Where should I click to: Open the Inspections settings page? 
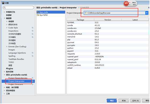click(x=13, y=31)
